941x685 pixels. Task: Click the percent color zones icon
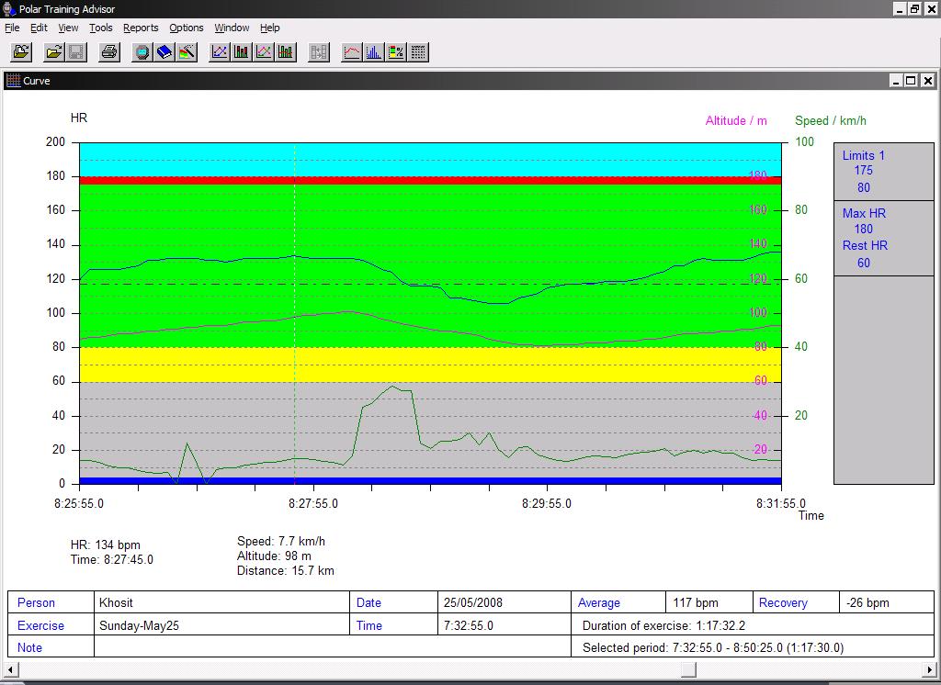(x=396, y=52)
